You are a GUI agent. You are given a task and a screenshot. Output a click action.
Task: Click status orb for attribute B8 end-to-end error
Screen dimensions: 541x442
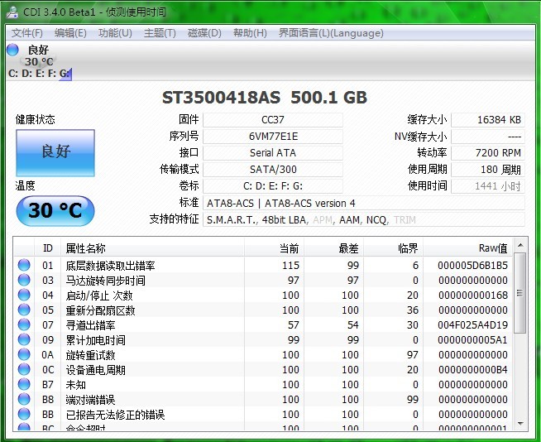point(24,400)
